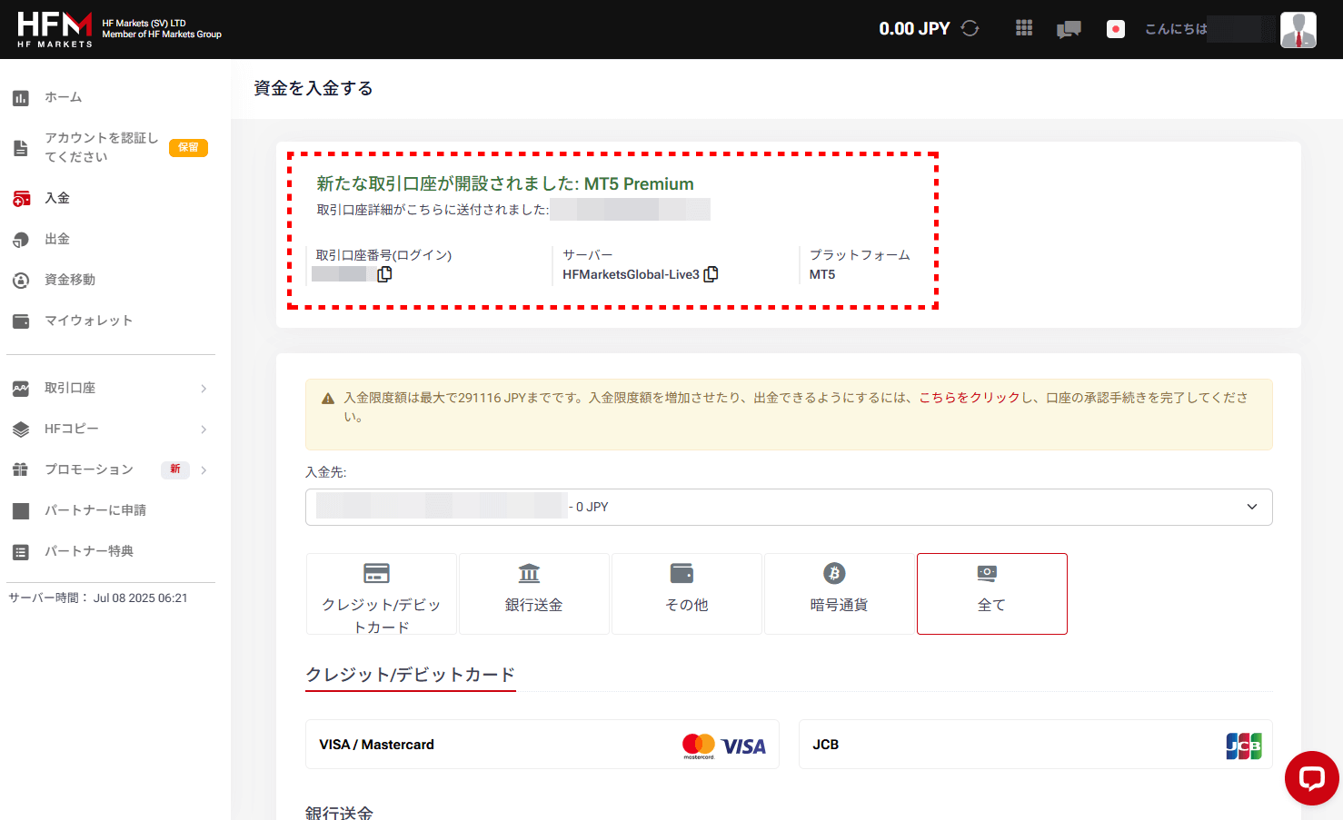Screen dimensions: 1343x820
Task: Click the ホーム chart icon
Action: [x=21, y=98]
